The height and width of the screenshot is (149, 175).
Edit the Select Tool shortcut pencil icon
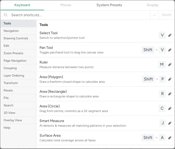pyautogui.click(x=170, y=35)
